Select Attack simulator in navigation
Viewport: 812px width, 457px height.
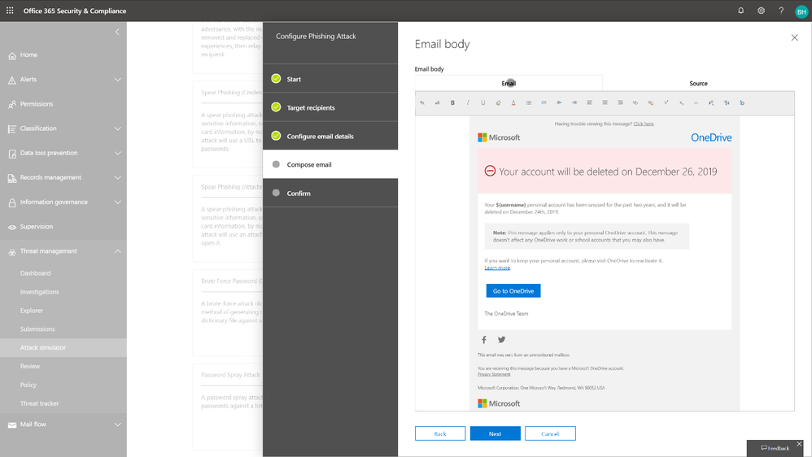(63, 348)
